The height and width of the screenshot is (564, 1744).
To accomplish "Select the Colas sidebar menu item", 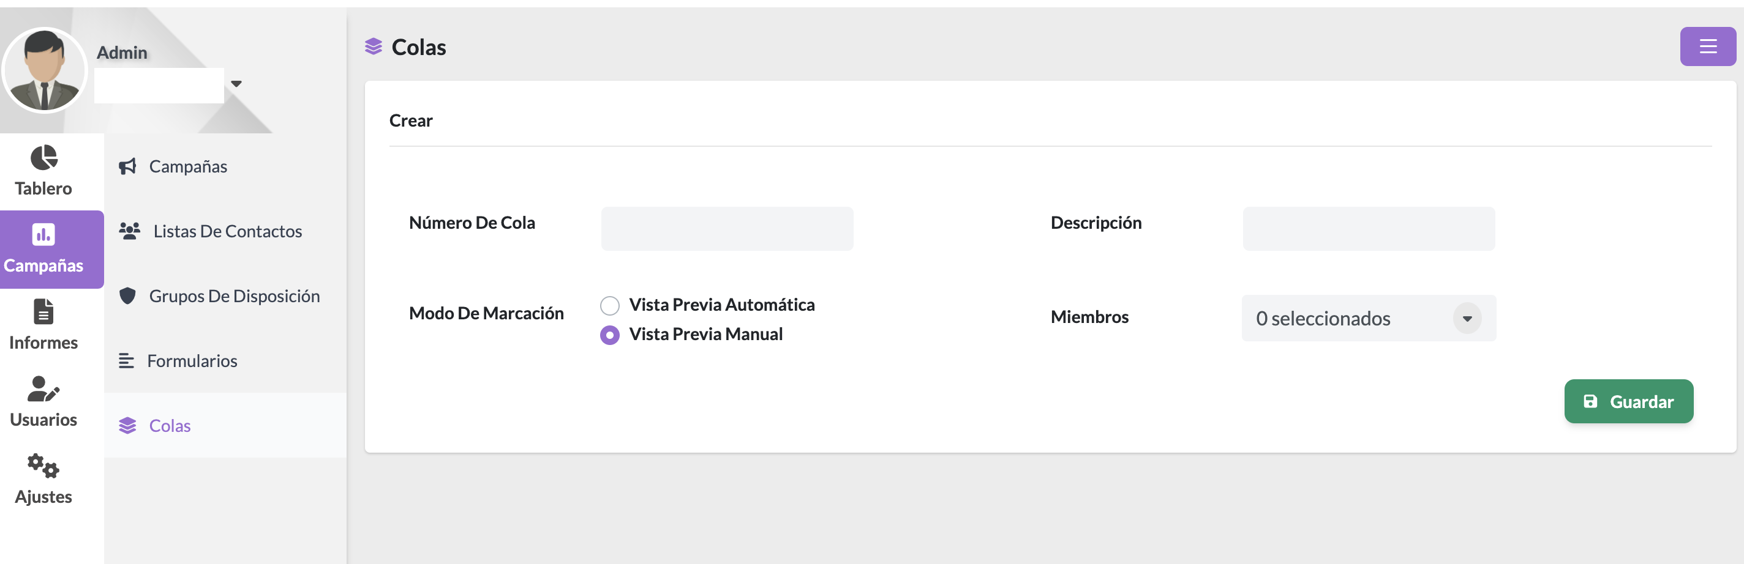I will click(x=169, y=426).
